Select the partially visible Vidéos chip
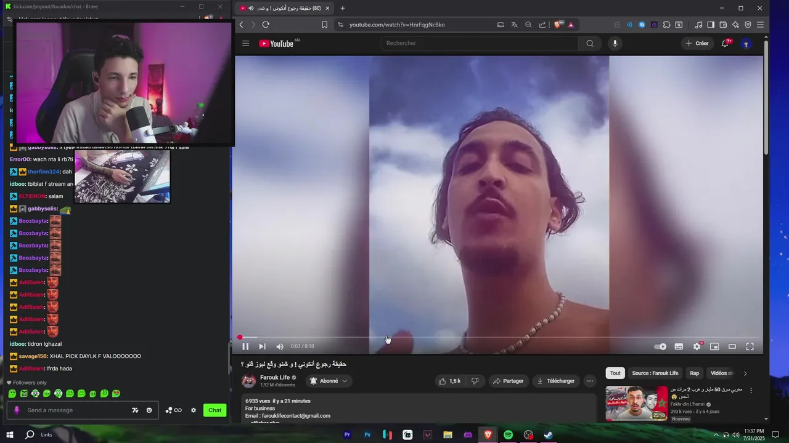 click(721, 373)
